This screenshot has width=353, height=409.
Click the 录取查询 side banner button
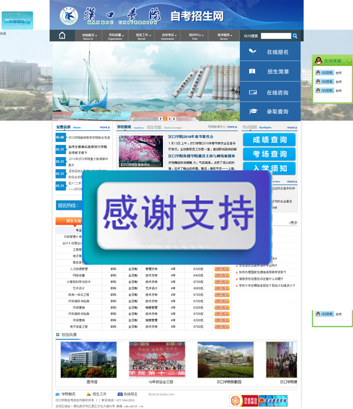coord(270,111)
